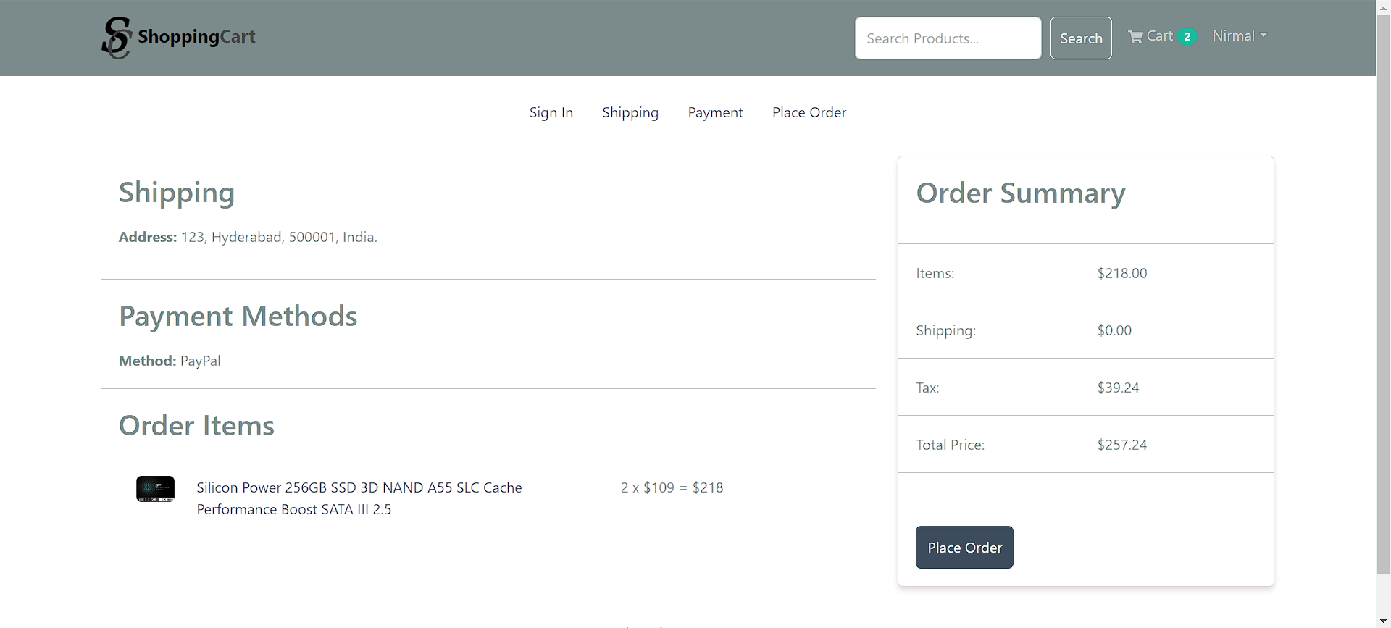This screenshot has width=1391, height=628.
Task: Open the Place Order step in navigation
Action: coord(809,112)
